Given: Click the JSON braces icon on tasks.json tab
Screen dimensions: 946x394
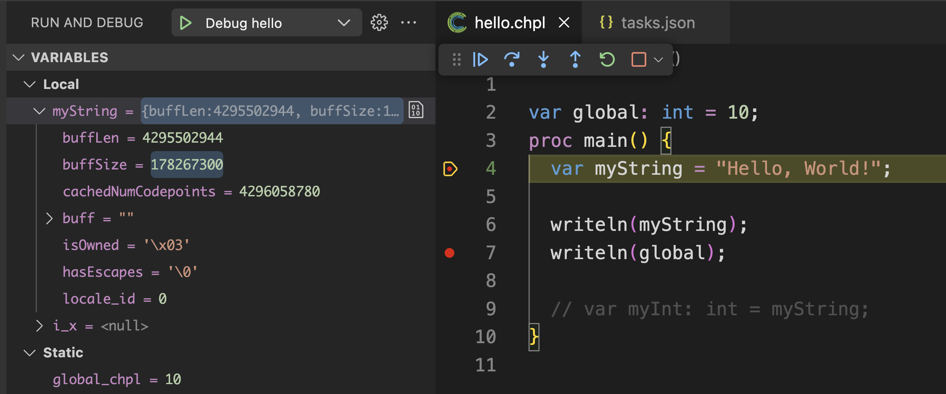Looking at the screenshot, I should pyautogui.click(x=606, y=23).
